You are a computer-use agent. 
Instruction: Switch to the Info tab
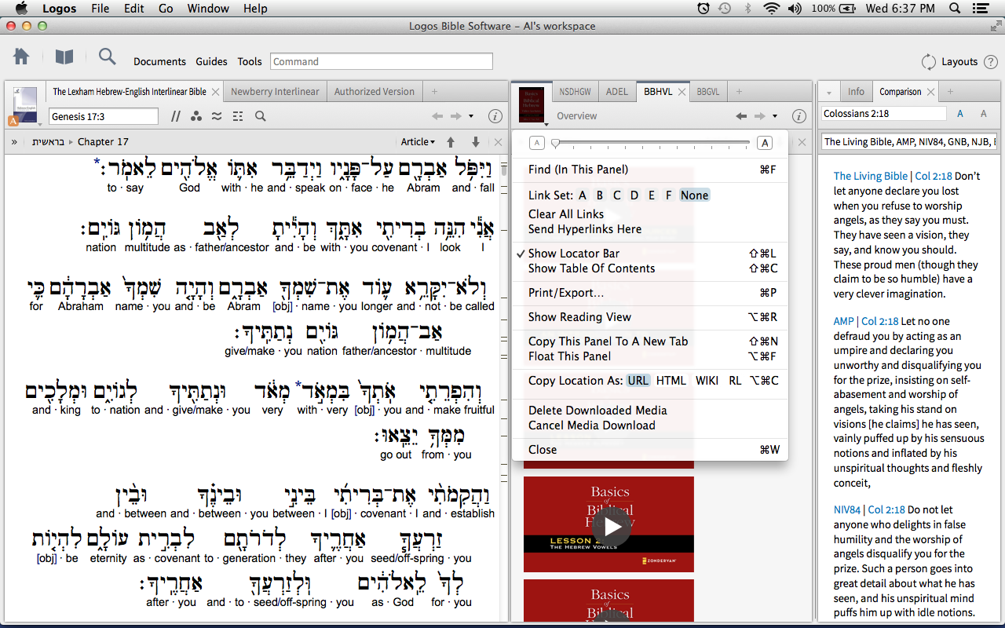point(856,92)
